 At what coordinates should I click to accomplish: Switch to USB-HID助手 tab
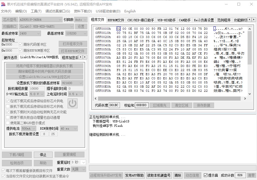(166, 20)
